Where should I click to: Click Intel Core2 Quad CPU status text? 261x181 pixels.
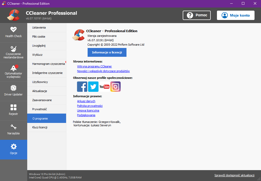click(x=55, y=178)
